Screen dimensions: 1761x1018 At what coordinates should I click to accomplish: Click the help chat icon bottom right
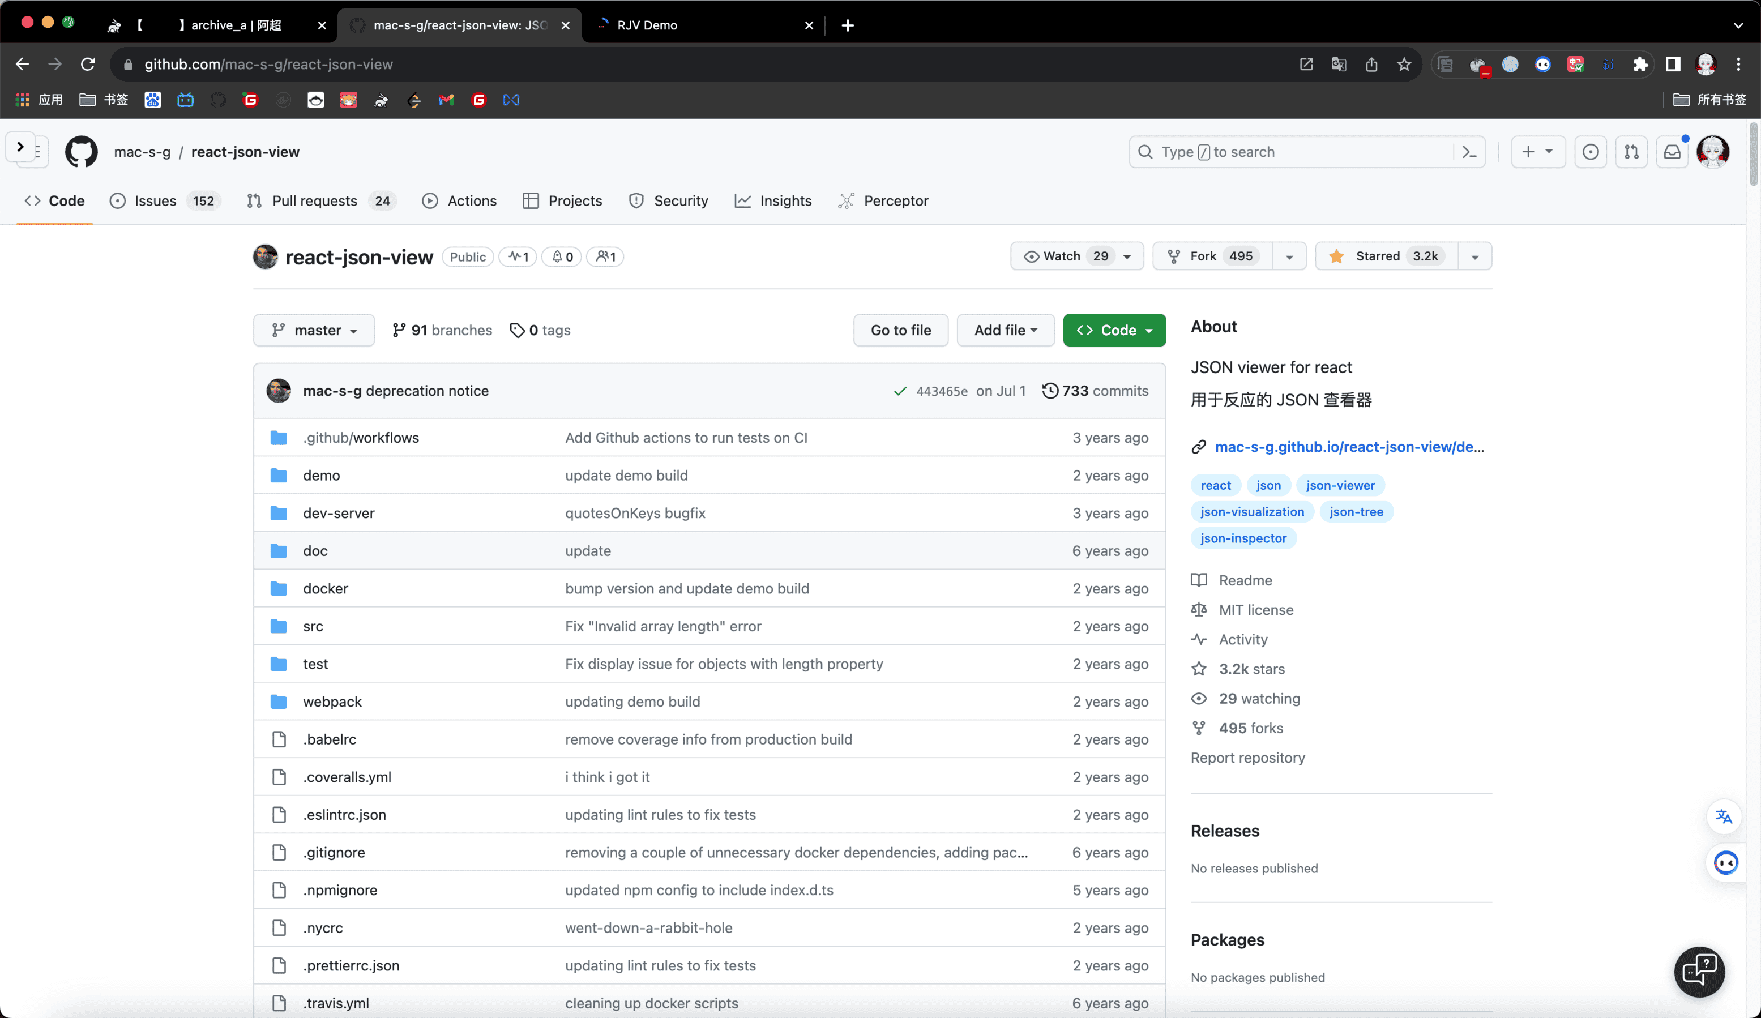point(1699,970)
